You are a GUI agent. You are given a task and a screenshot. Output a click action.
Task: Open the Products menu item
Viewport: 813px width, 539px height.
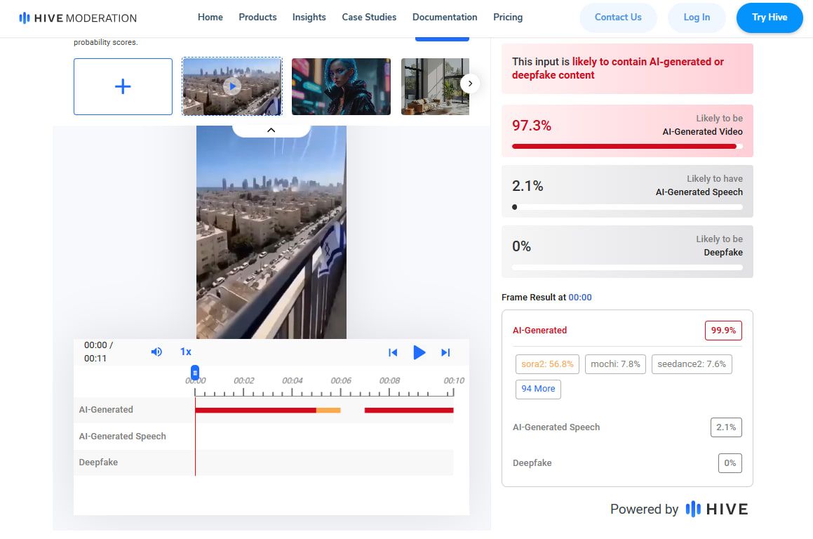point(257,18)
